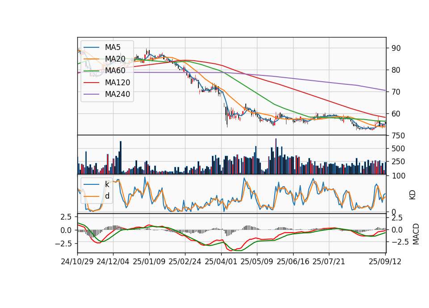Click the k legend entry in KD panel
429x308 pixels.
pyautogui.click(x=107, y=184)
